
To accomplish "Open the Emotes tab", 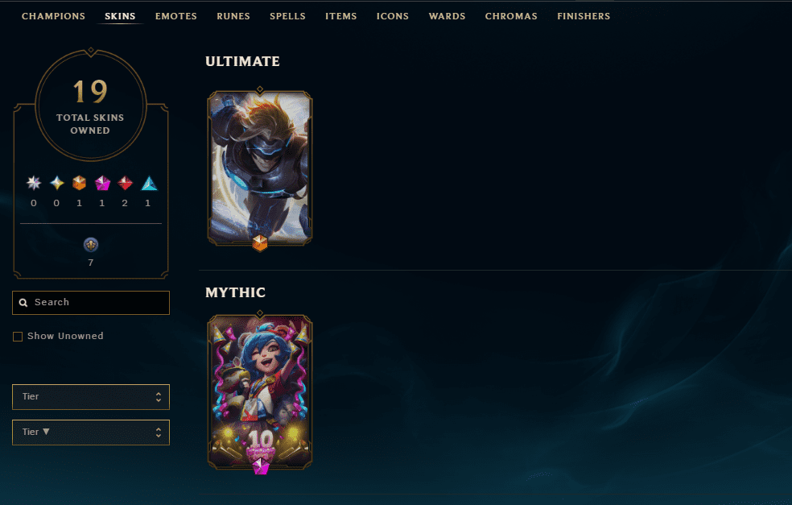I will 176,16.
